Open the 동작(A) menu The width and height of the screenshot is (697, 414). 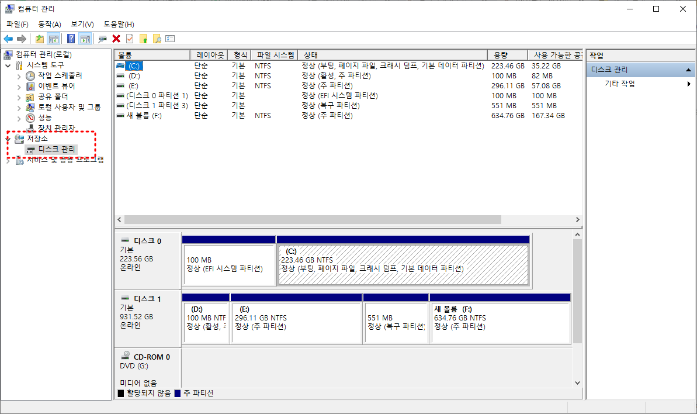click(x=49, y=24)
